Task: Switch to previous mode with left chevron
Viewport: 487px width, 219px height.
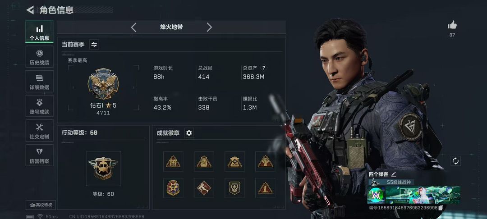Action: tap(133, 27)
